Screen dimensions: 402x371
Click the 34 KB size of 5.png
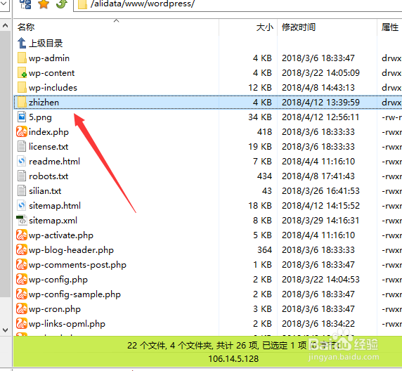coord(260,117)
